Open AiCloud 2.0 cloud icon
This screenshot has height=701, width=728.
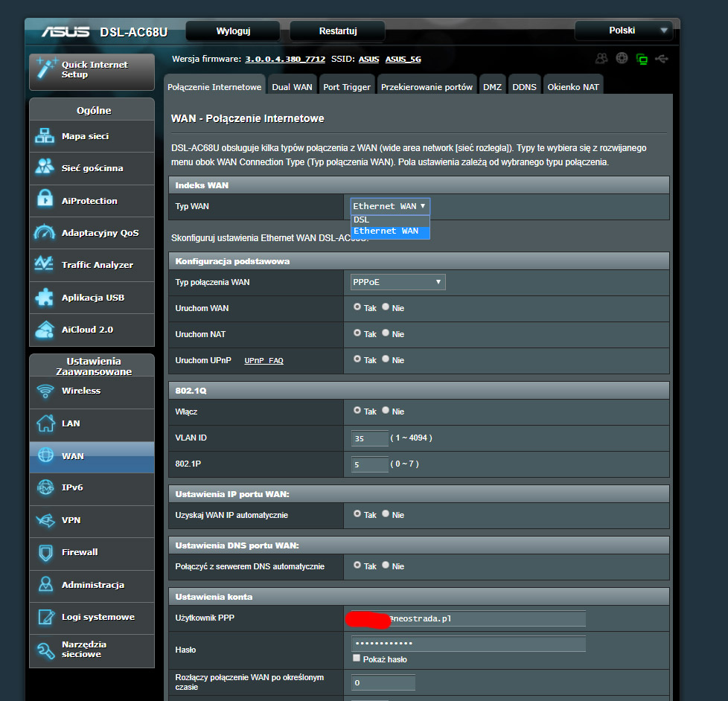pos(45,329)
